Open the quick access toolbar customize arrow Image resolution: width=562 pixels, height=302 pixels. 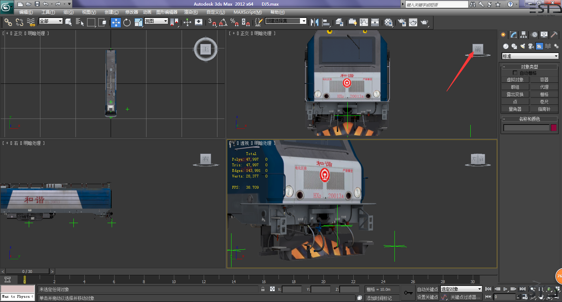click(x=69, y=4)
